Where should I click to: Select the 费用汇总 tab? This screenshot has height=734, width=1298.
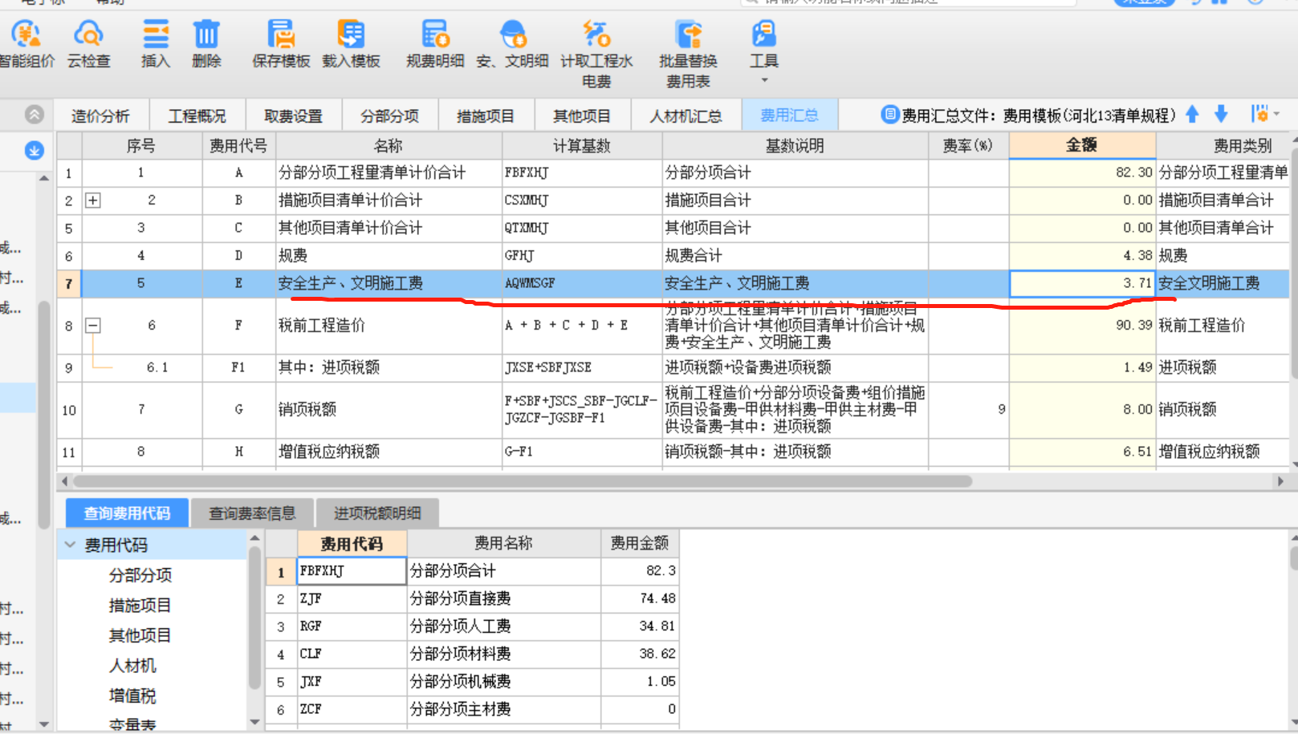(x=790, y=116)
